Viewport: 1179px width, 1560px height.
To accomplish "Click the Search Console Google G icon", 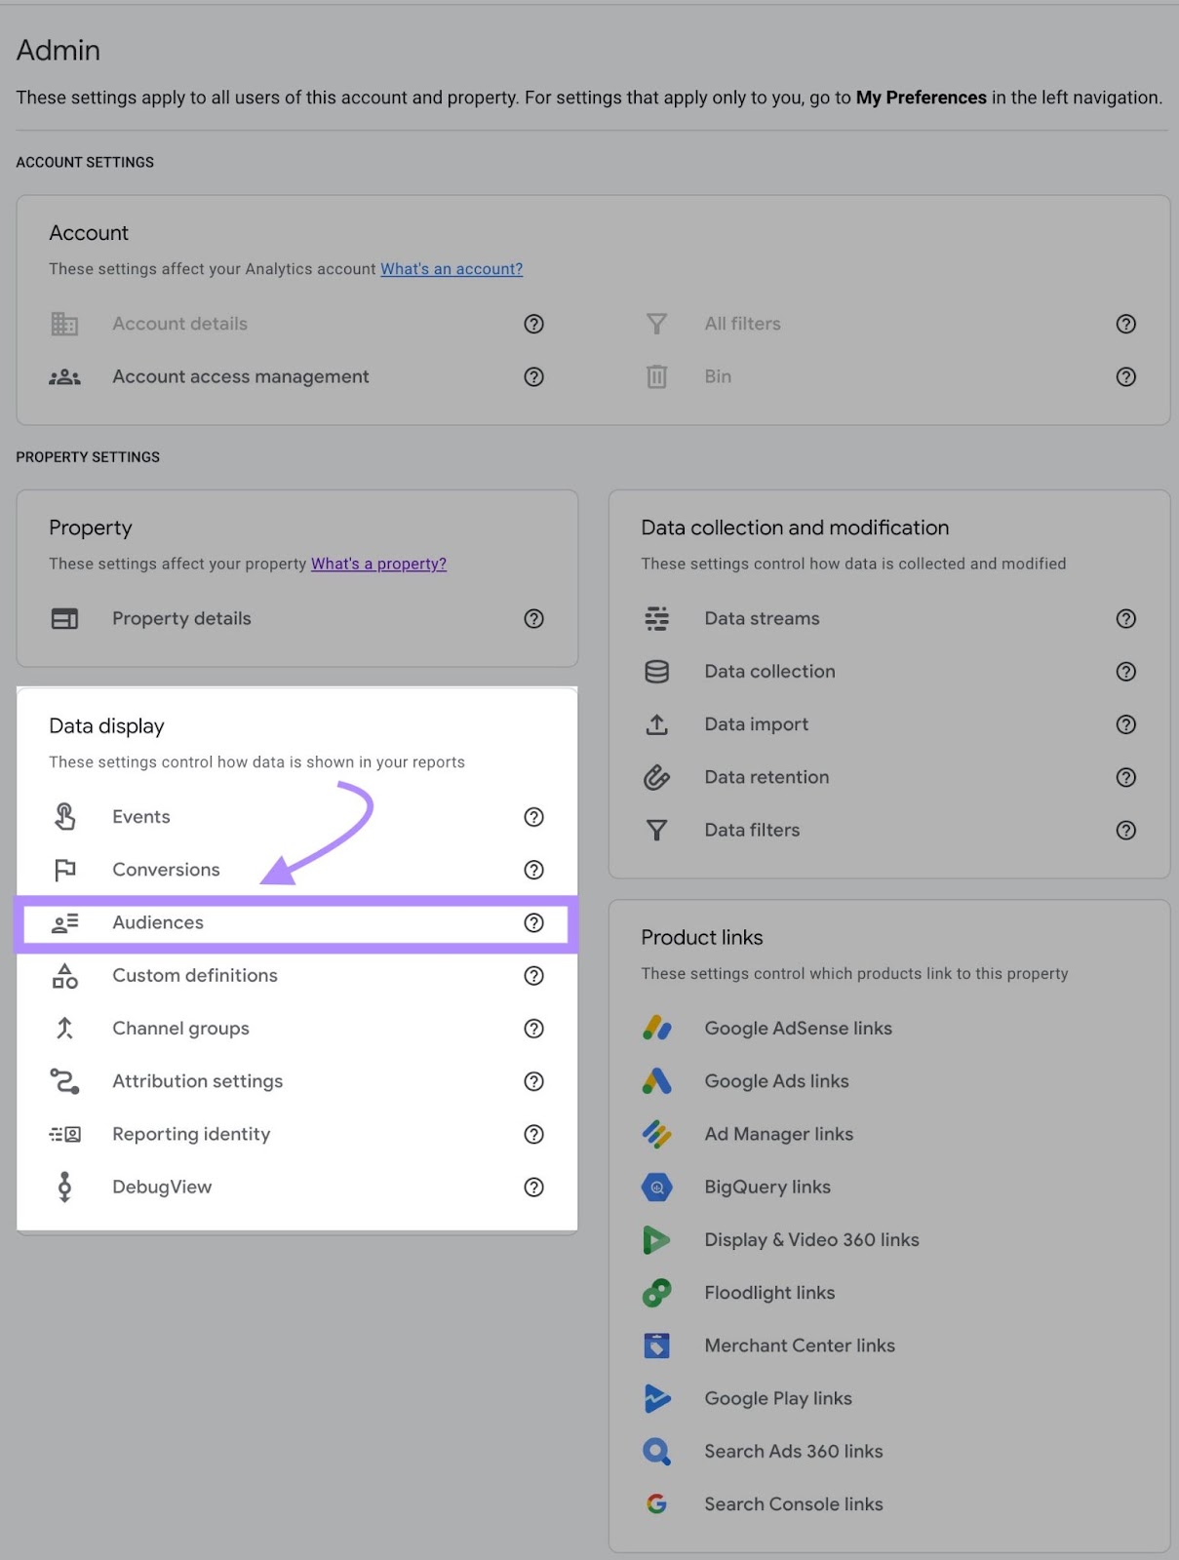I will (x=657, y=1504).
